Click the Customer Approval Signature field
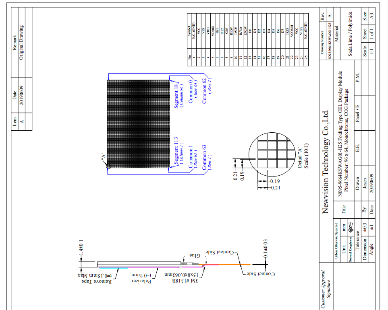388x310 pixels. 326,289
